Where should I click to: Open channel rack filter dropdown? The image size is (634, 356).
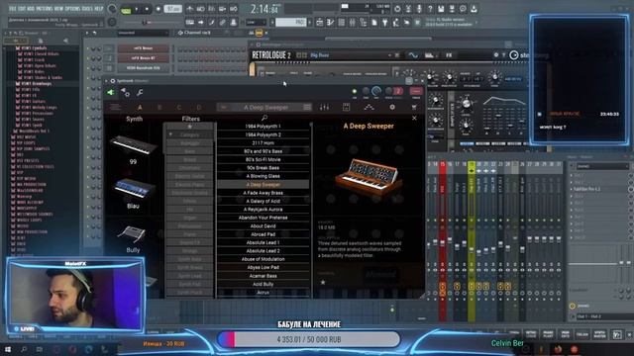point(143,33)
